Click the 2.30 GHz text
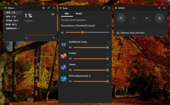Screen dimensions: 170x105 [x=29, y=21]
